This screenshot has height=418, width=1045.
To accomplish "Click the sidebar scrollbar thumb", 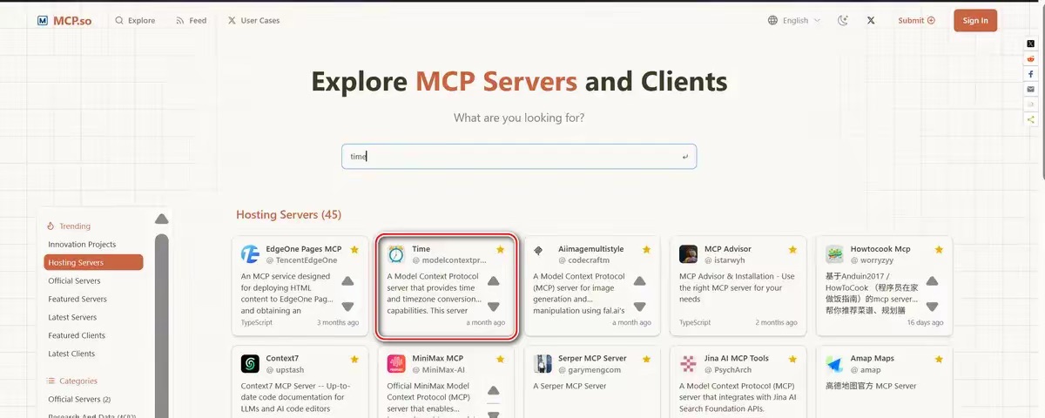I will point(161,327).
